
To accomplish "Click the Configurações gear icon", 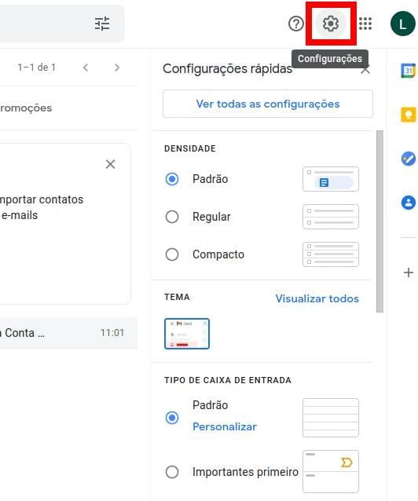I will (331, 24).
